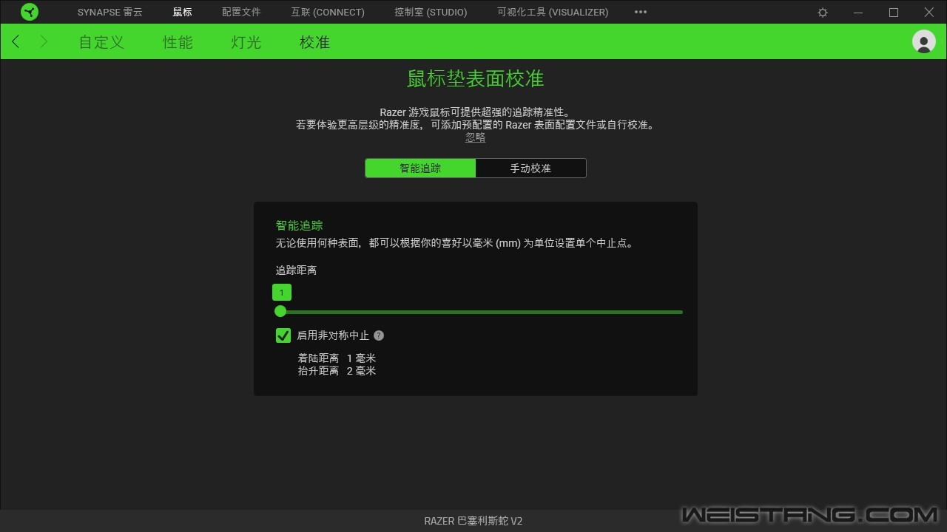Click the slider value bubble showing 1
Screen dimensions: 947x532
pyautogui.click(x=281, y=293)
